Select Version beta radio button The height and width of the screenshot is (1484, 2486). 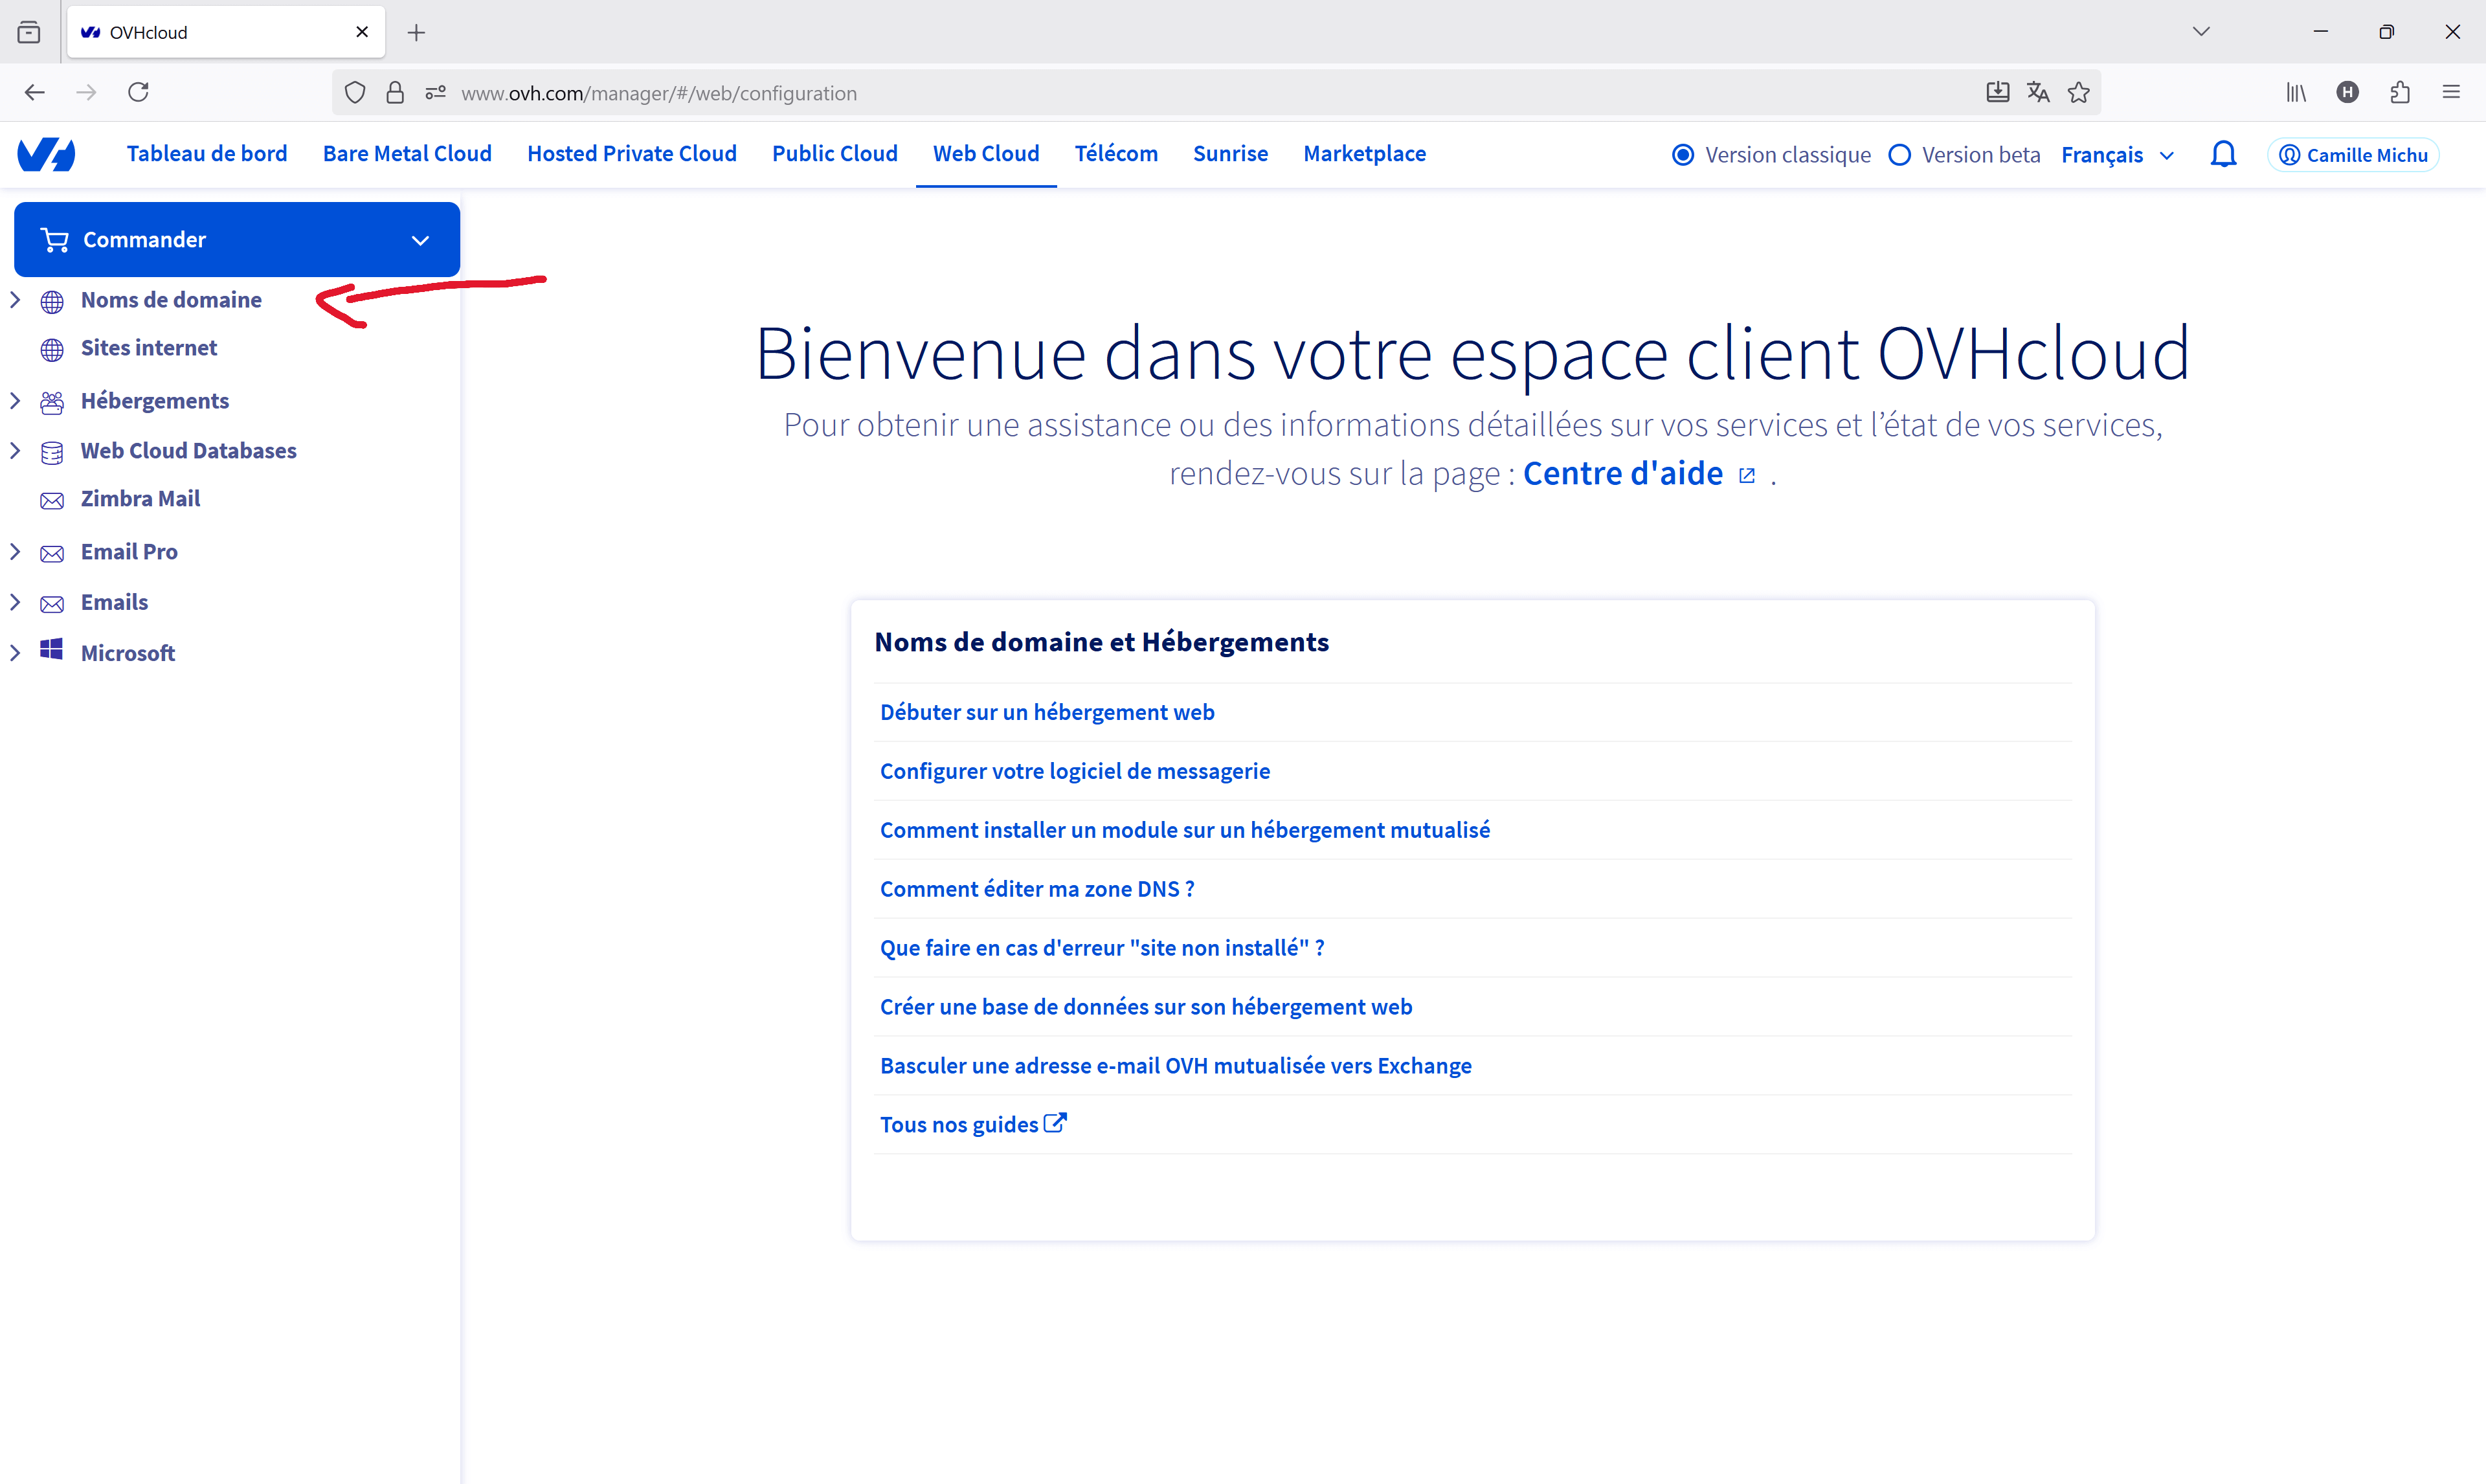(x=1900, y=155)
